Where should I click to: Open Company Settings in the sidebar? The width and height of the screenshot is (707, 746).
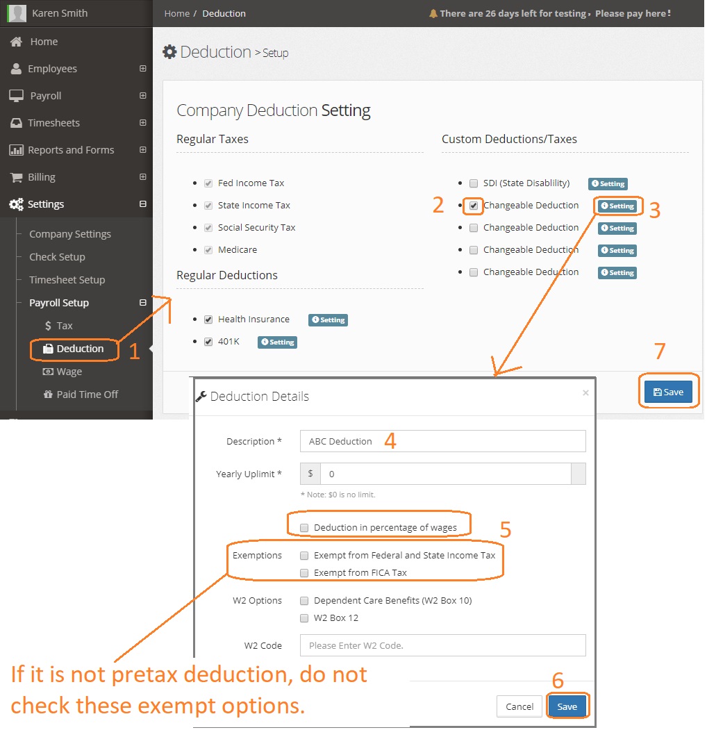pos(70,234)
